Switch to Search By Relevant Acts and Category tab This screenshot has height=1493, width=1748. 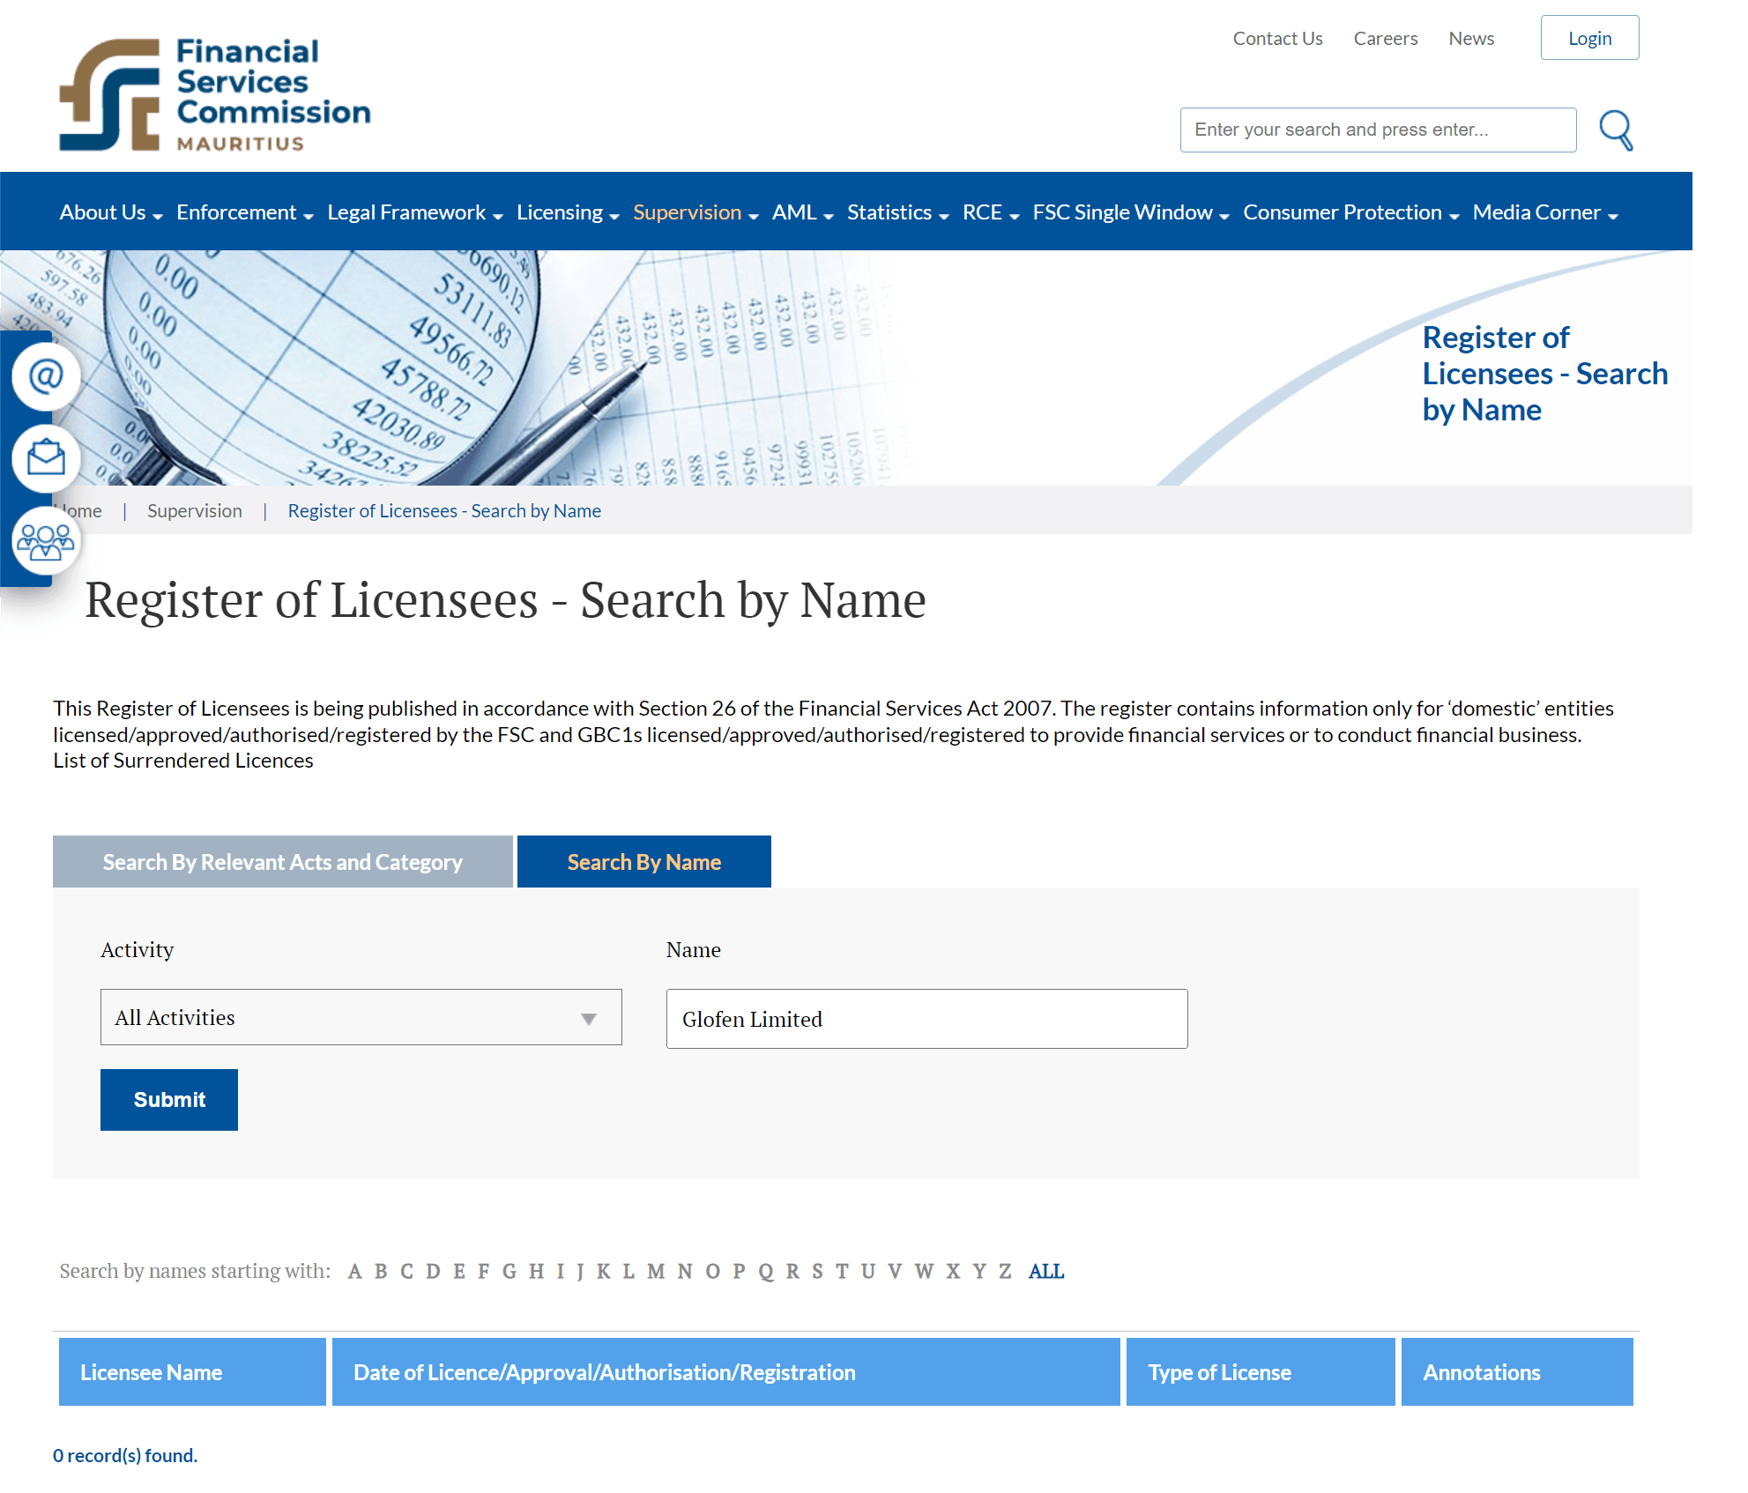click(281, 860)
